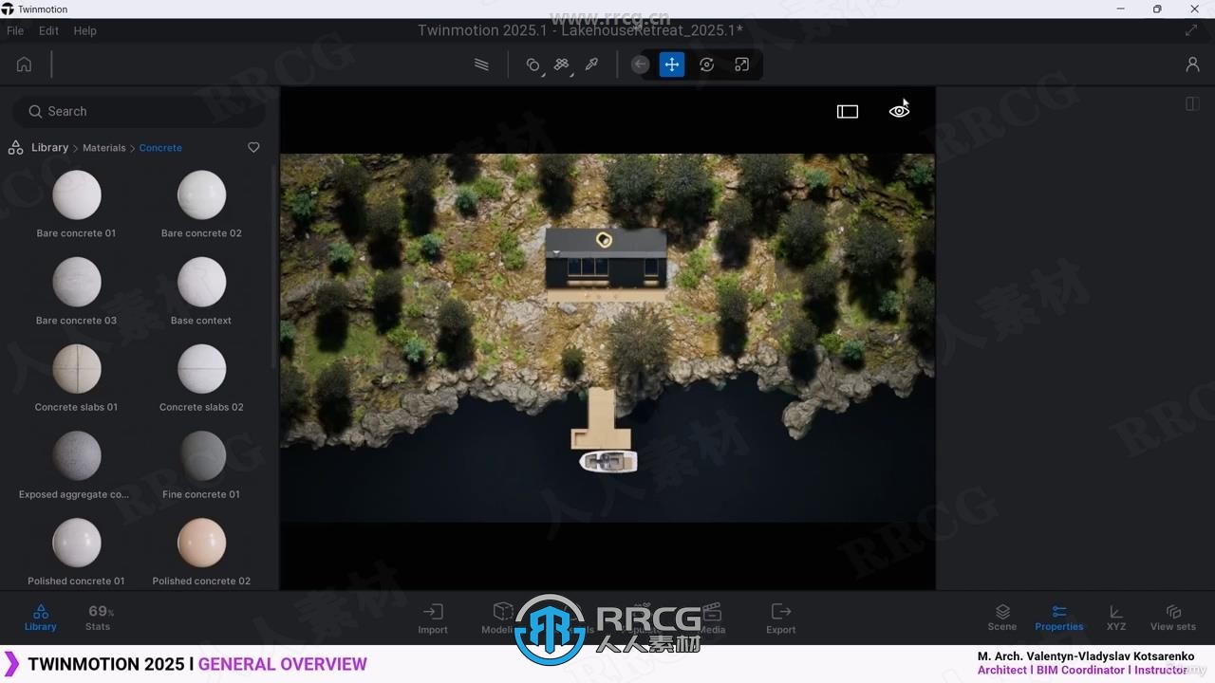Open the eye view settings in viewport
This screenshot has width=1215, height=683.
899,111
